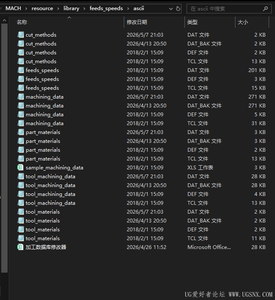Click the 4 KB size cell
This screenshot has height=300, width=275.
click(260, 194)
